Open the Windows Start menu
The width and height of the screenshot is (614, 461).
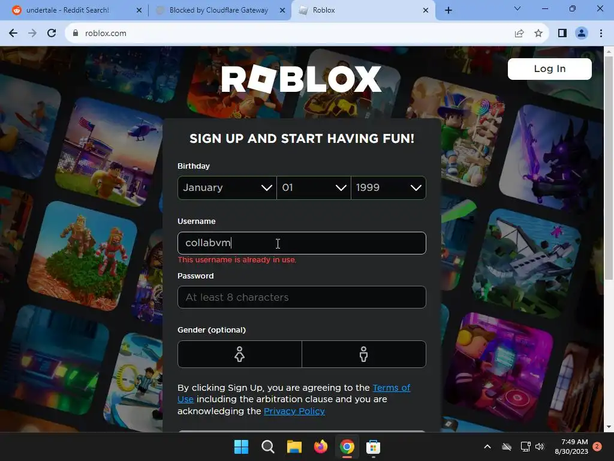coord(241,447)
